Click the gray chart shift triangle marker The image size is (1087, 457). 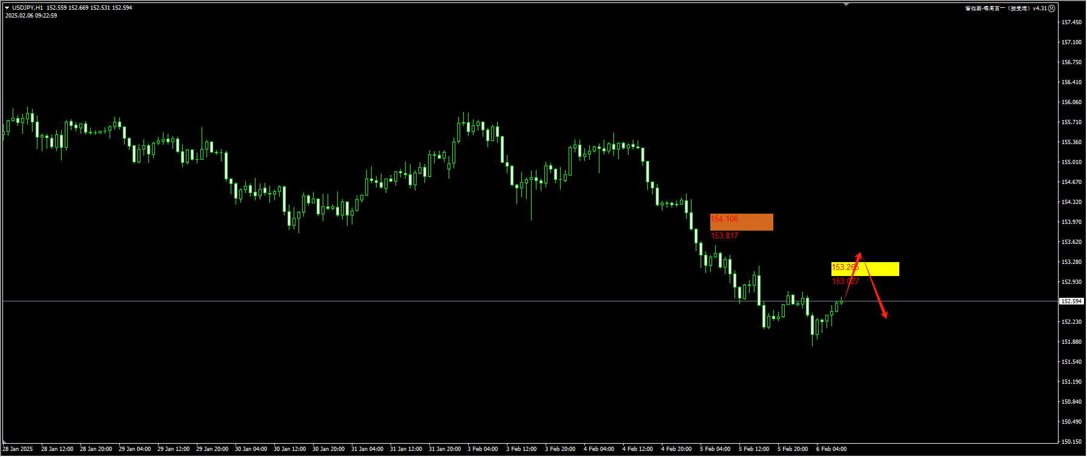(x=847, y=4)
